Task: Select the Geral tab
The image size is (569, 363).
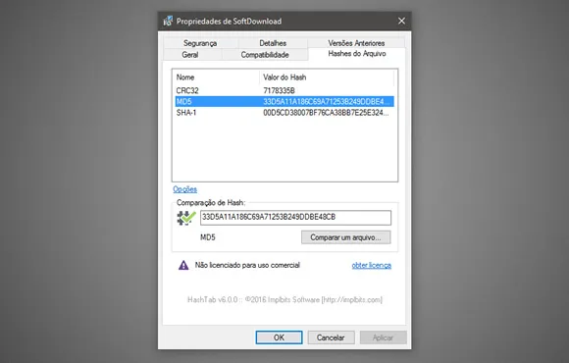Action: coord(190,55)
